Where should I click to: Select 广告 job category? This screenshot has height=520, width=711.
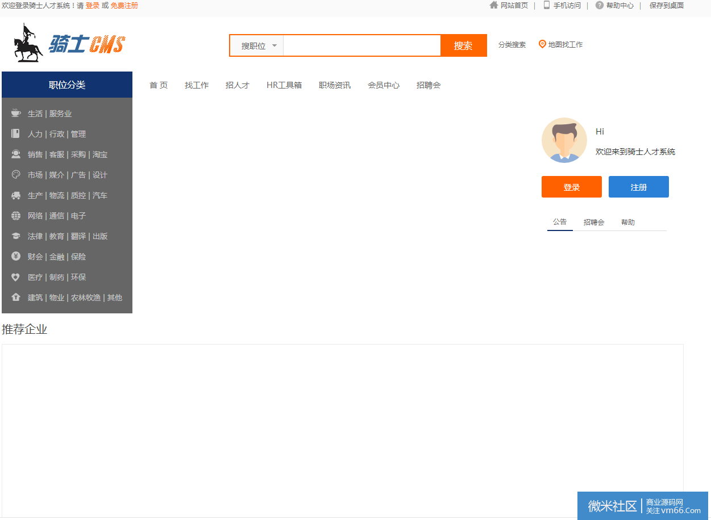pos(78,175)
